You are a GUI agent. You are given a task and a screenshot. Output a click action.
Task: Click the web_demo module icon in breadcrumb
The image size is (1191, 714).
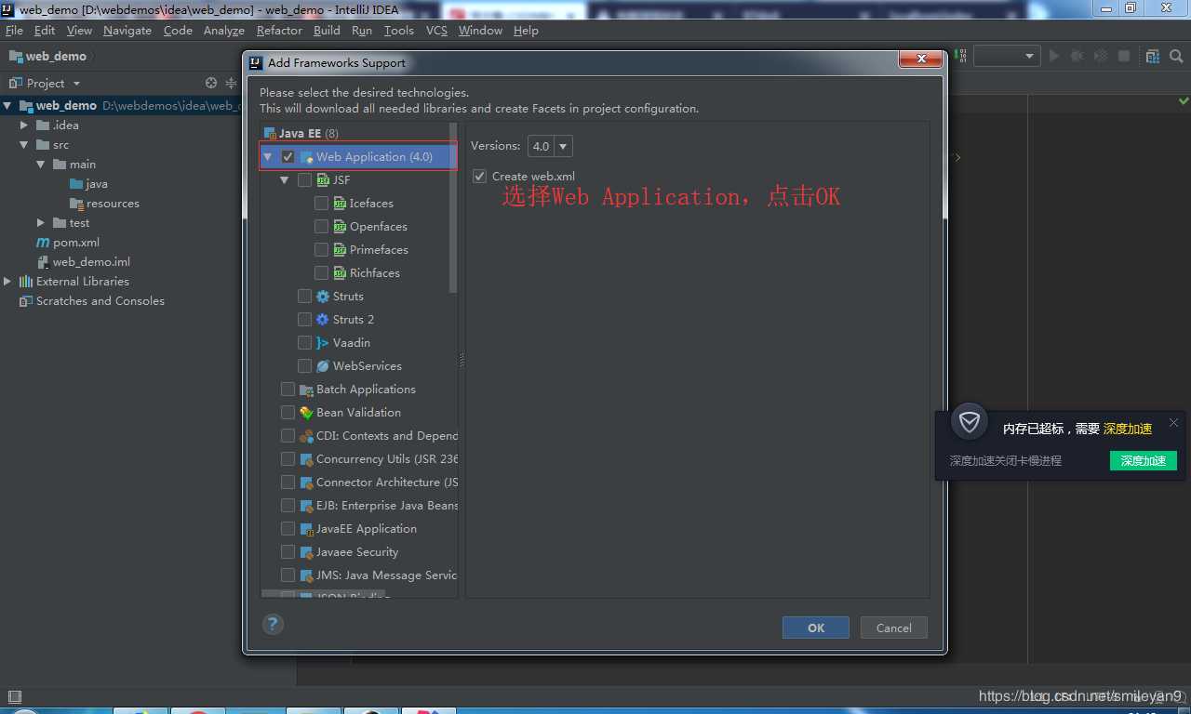pos(16,56)
